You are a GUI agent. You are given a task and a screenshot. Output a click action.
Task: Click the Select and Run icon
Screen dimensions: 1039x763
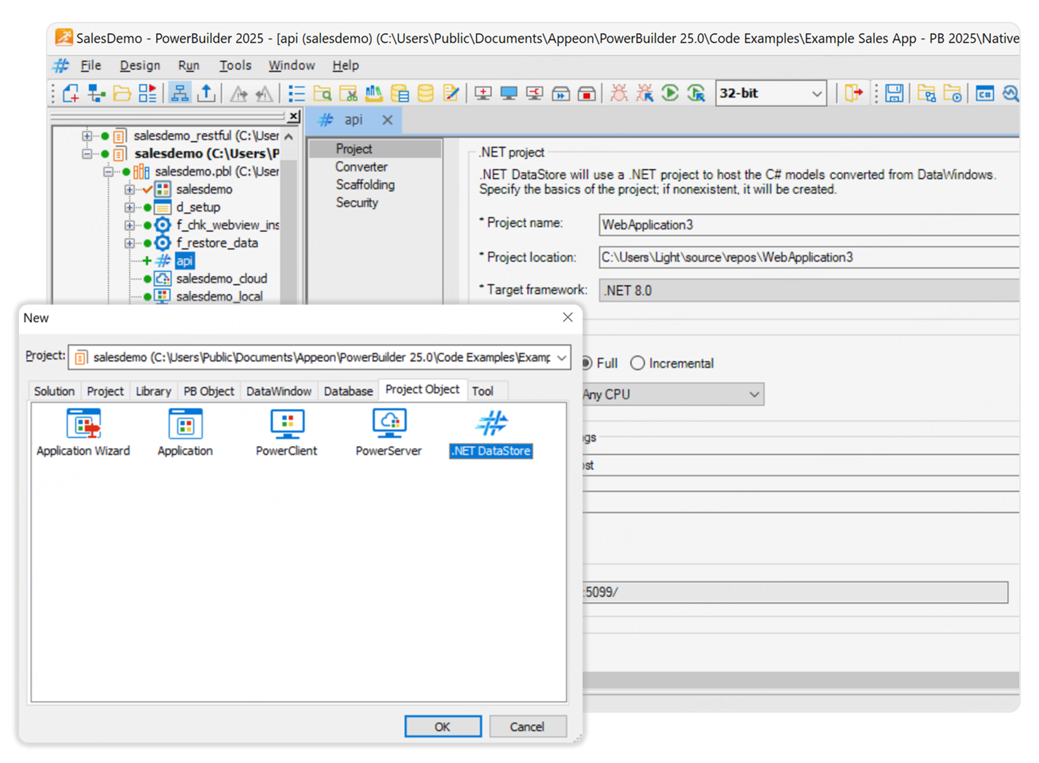696,93
